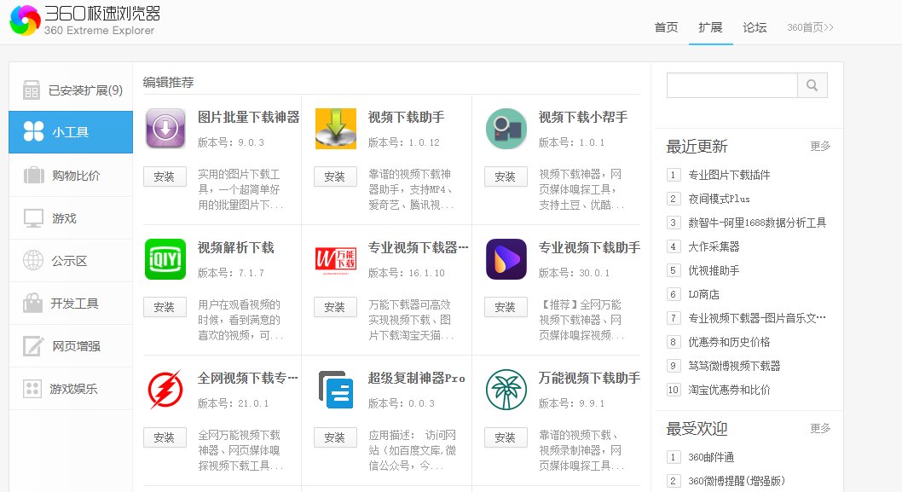Open the 视频下载小帮手 camera icon
The height and width of the screenshot is (492, 902).
tap(506, 128)
